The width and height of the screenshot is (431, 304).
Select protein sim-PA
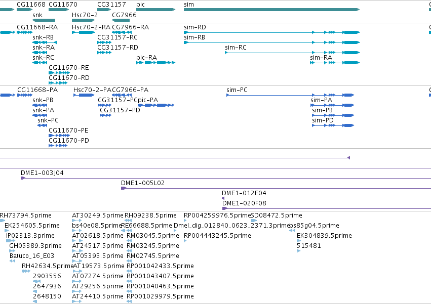(332, 105)
